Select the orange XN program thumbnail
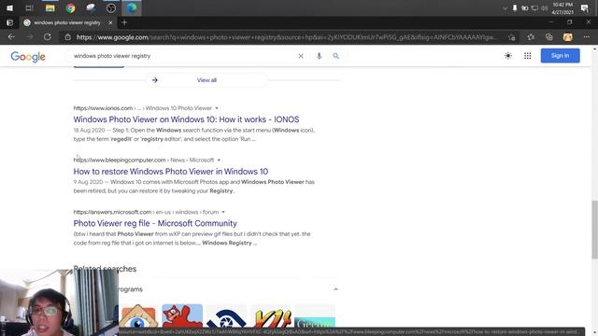598x336 pixels. 271,316
